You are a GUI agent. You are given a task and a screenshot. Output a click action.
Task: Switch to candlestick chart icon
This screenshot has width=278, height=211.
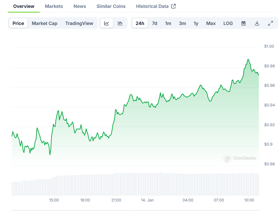(x=120, y=23)
